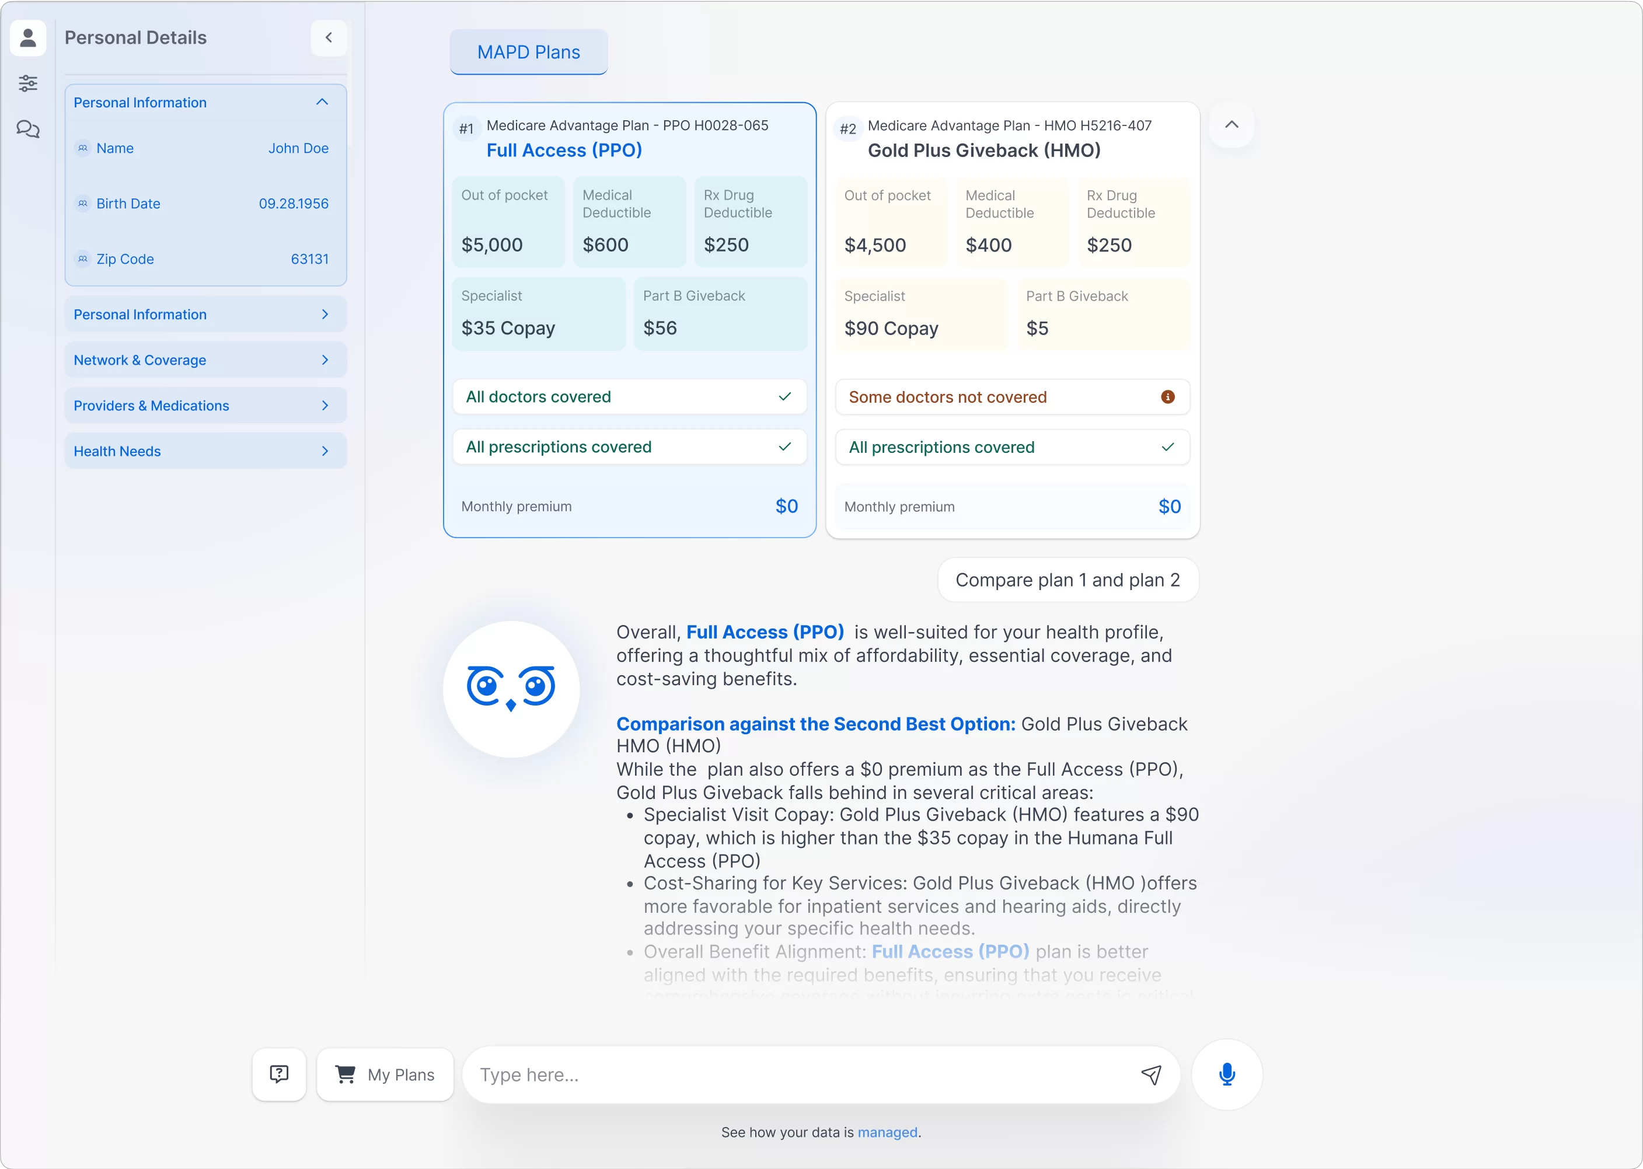
Task: Select All prescriptions covered on Full Access plan
Action: [x=629, y=446]
